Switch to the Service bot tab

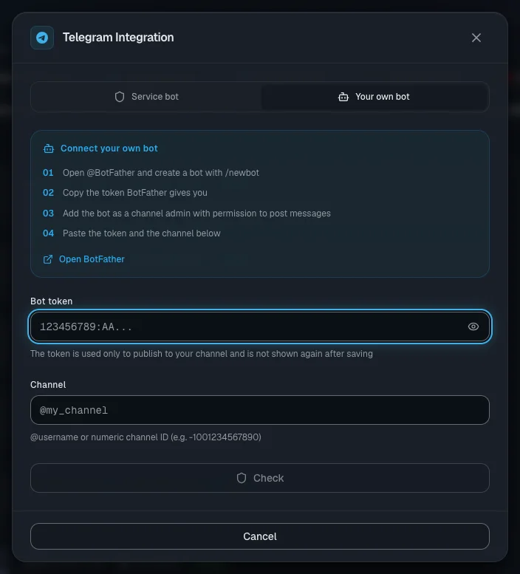pyautogui.click(x=146, y=97)
